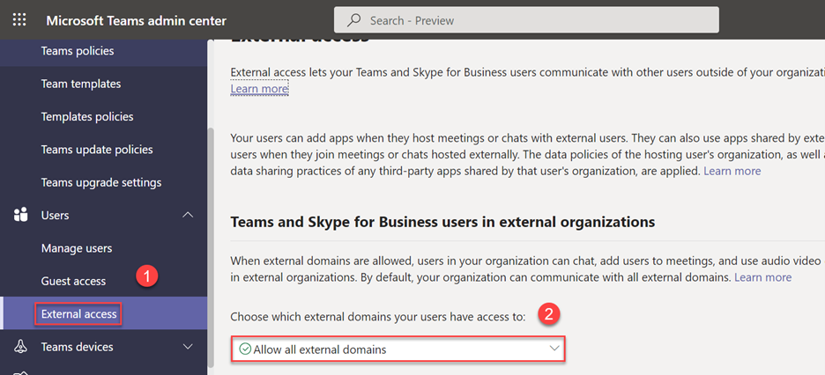Click Learn more after third-party apps text
Screen dimensions: 825x375
click(732, 171)
